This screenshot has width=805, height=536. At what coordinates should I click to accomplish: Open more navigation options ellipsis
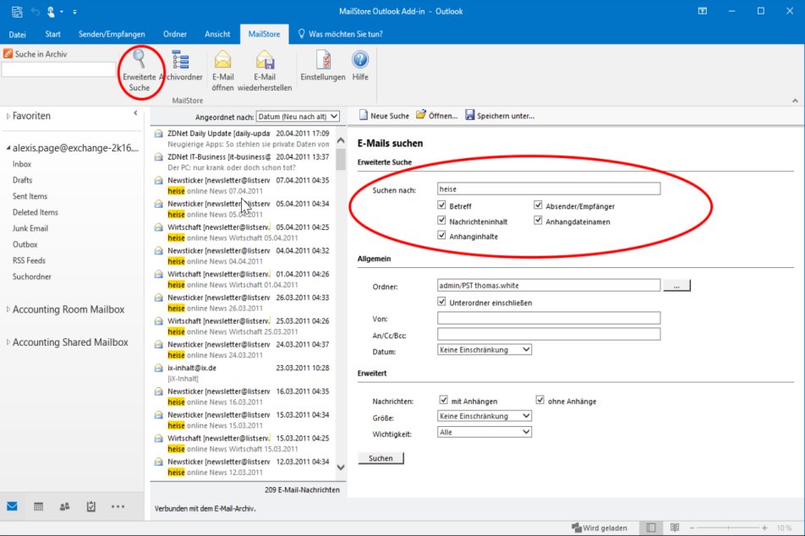[x=118, y=506]
